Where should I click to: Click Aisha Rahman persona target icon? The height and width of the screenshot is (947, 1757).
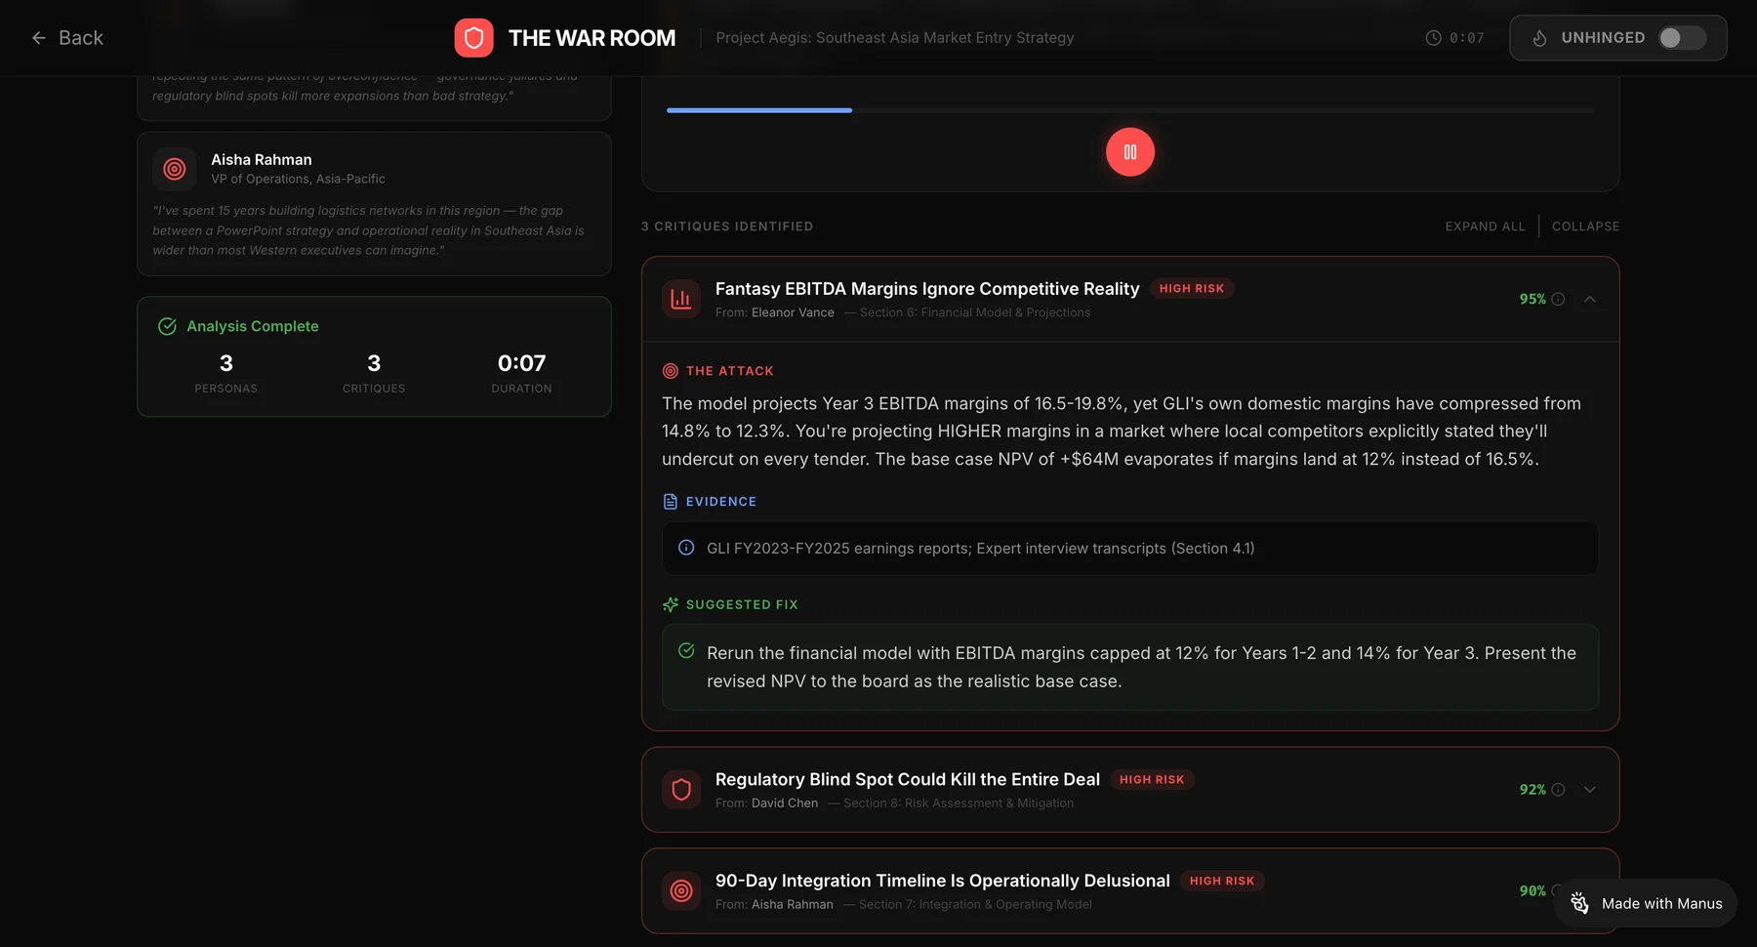click(x=175, y=169)
